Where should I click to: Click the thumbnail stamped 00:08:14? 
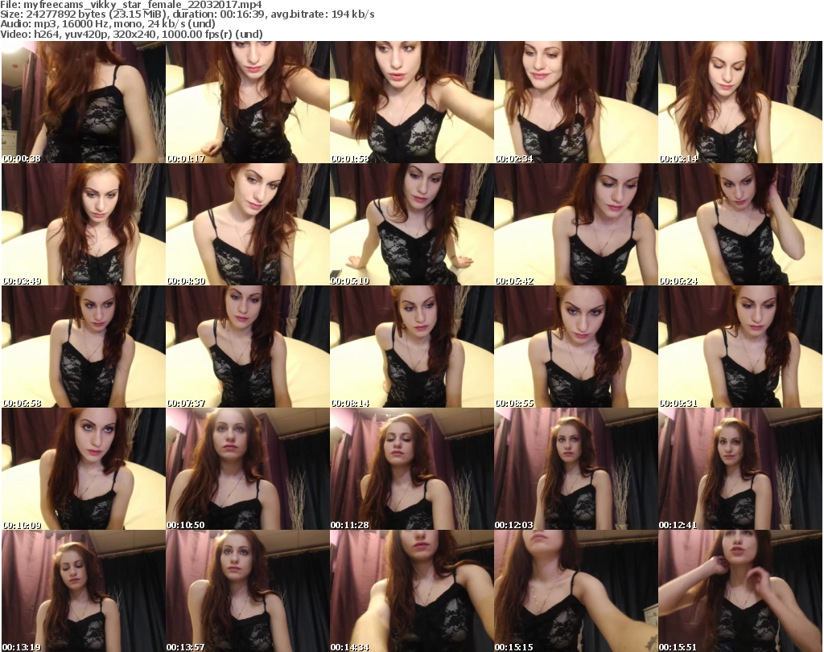(x=411, y=347)
